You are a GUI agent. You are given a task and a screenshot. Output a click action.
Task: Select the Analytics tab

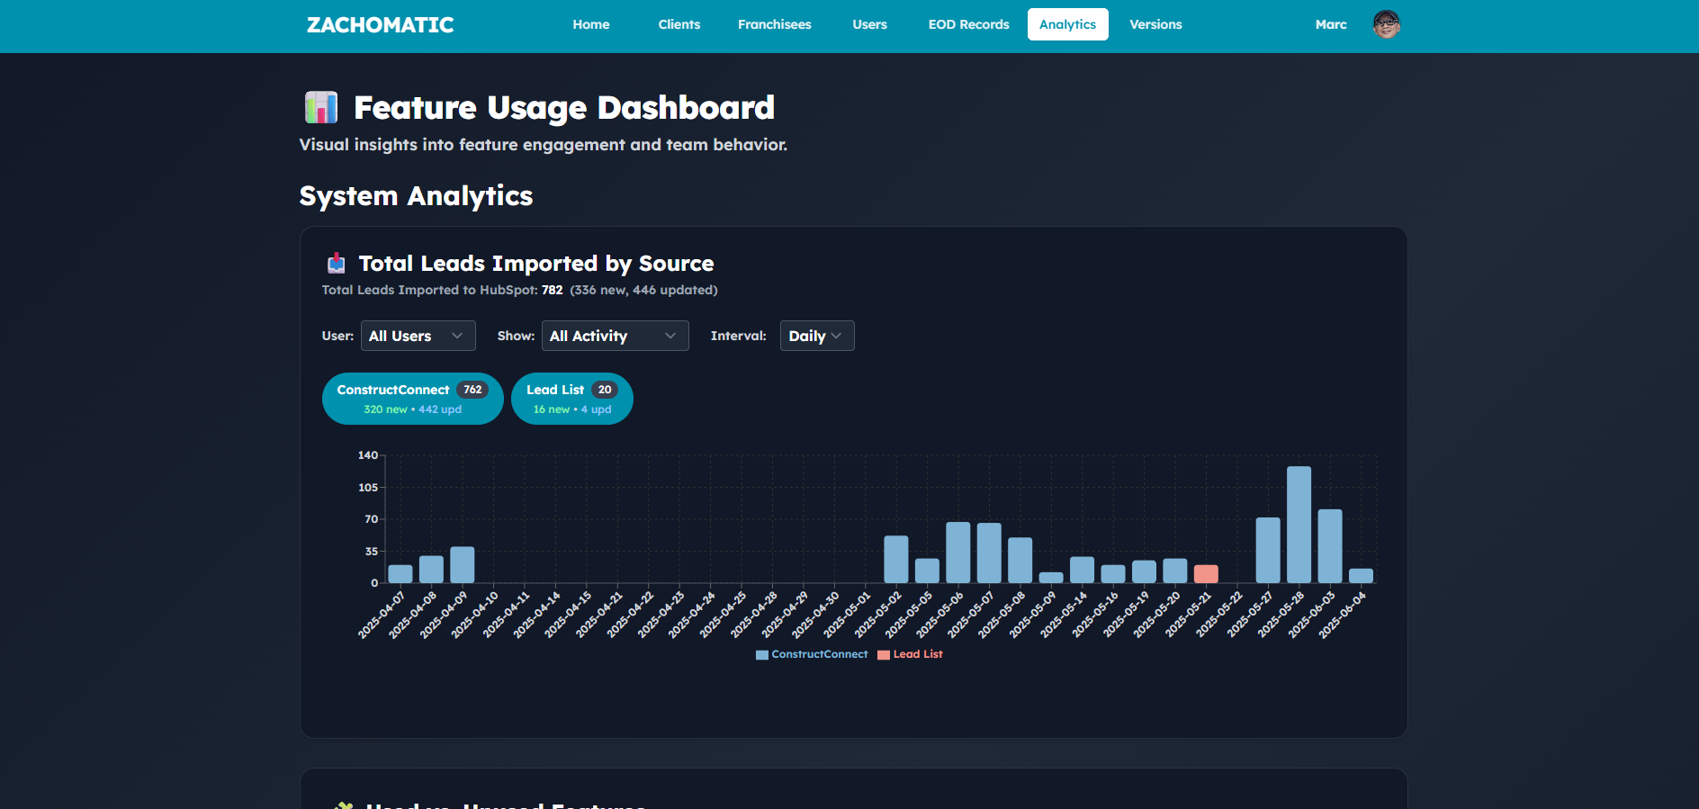pyautogui.click(x=1067, y=24)
